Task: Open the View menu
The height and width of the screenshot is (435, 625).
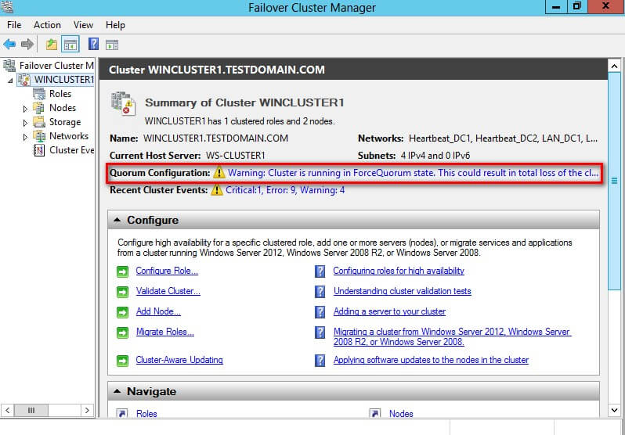Action: coord(83,25)
